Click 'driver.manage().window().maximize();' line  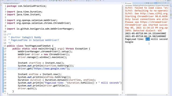42,57
